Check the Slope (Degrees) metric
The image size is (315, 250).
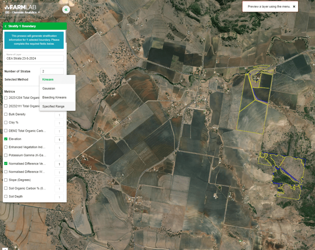tap(6, 180)
